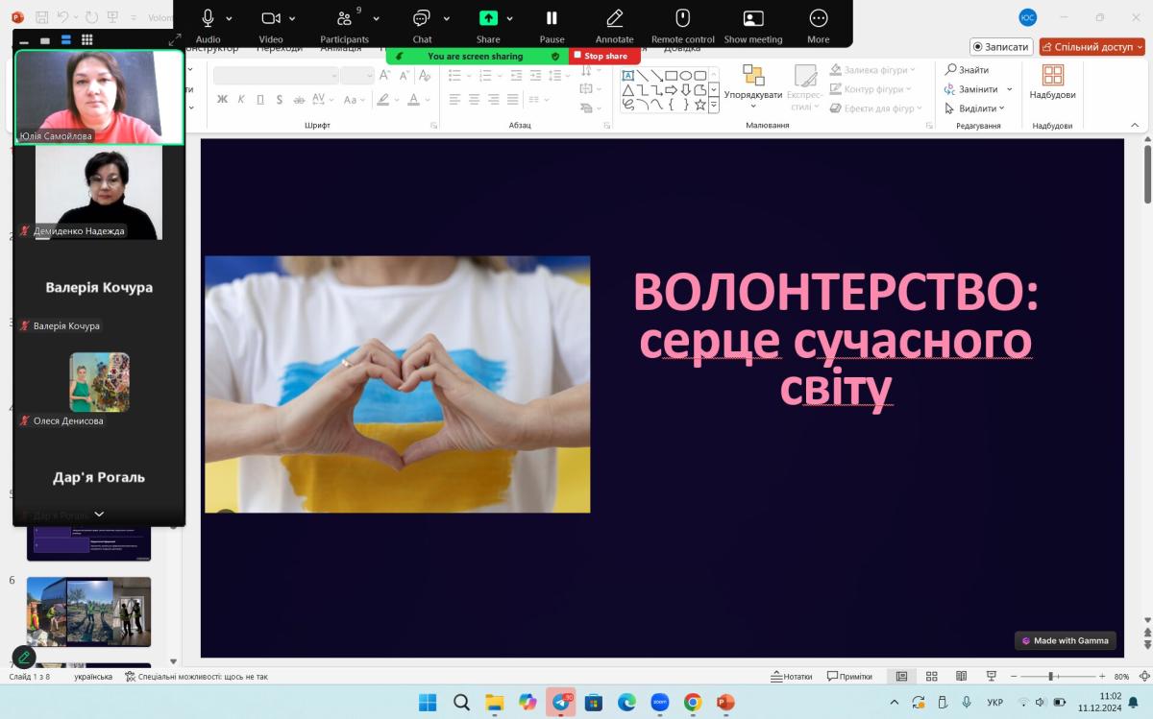Open the Show meeting option
1153x719 pixels.
(x=753, y=18)
